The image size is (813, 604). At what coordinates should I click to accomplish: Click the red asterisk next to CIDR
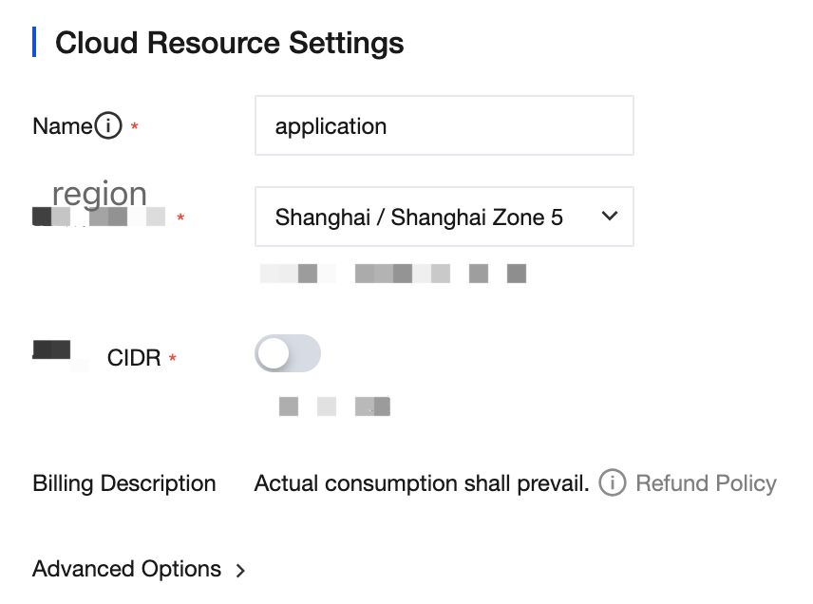pyautogui.click(x=173, y=359)
